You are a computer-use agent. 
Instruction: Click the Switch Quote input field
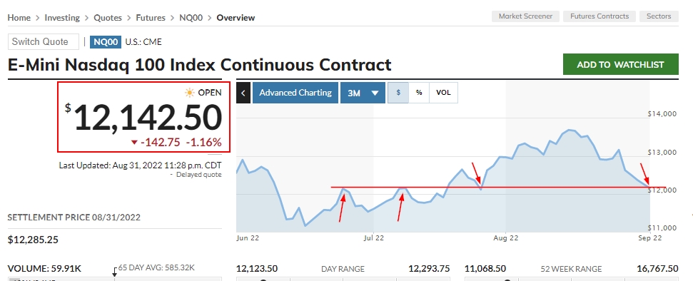pyautogui.click(x=44, y=42)
